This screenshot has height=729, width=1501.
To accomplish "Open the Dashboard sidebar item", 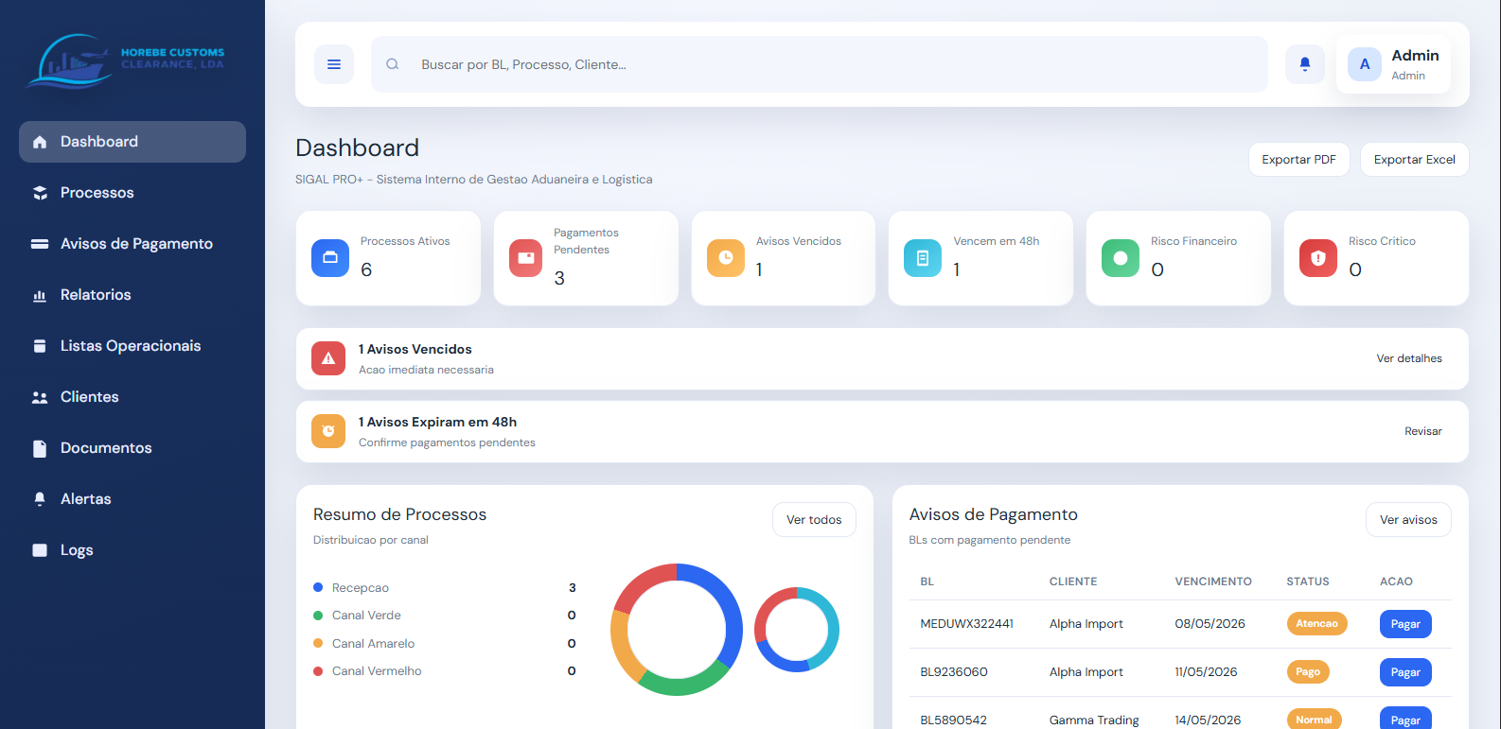I will click(132, 142).
